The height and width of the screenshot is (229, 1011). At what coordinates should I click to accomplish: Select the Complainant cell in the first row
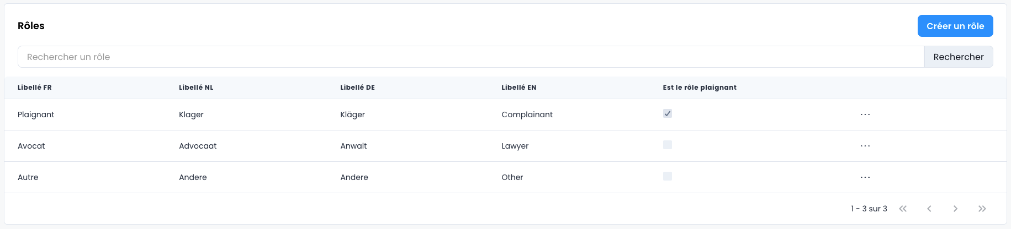point(527,115)
